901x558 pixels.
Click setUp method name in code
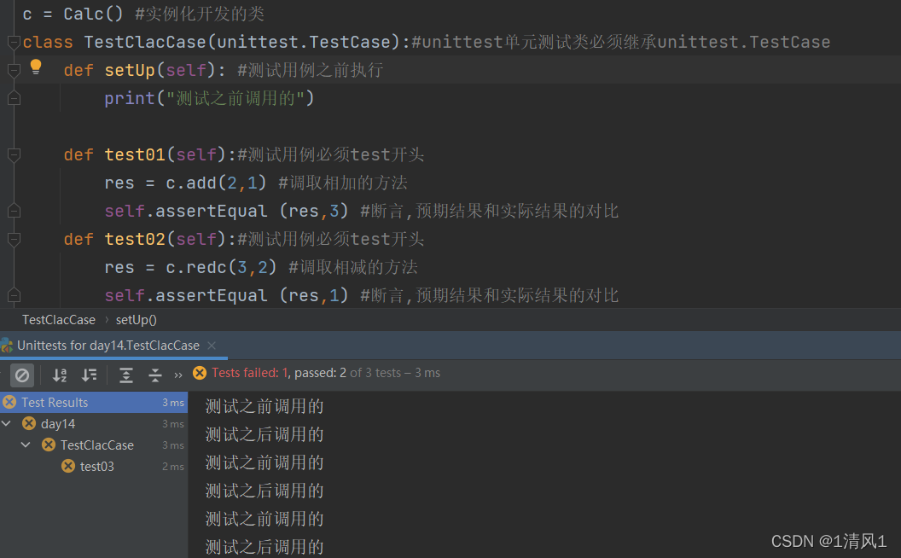(x=130, y=70)
